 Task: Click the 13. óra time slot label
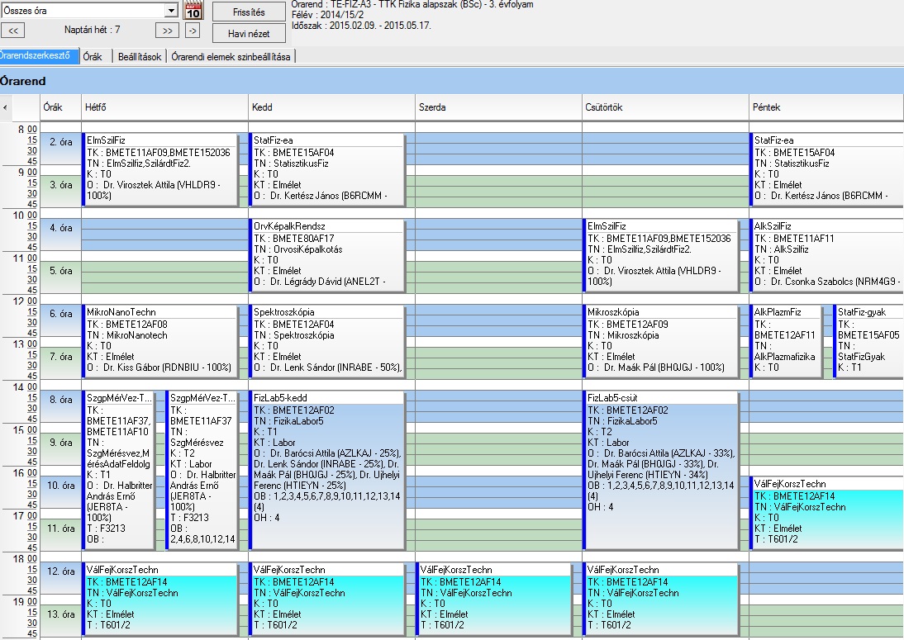(60, 614)
